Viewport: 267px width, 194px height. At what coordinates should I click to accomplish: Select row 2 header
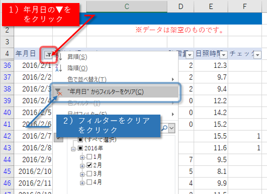point(7,30)
